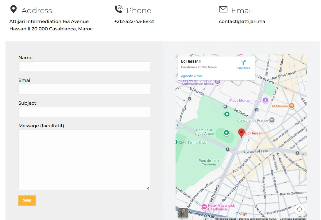Click the green park marker above Parc de la Ligue Arabe
This screenshot has height=220, width=321.
point(227,114)
